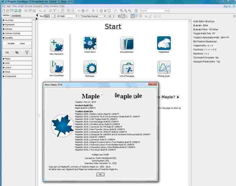Screen dimensions: 236x186
Task: Switch input mode to Text
Action: [42, 16]
